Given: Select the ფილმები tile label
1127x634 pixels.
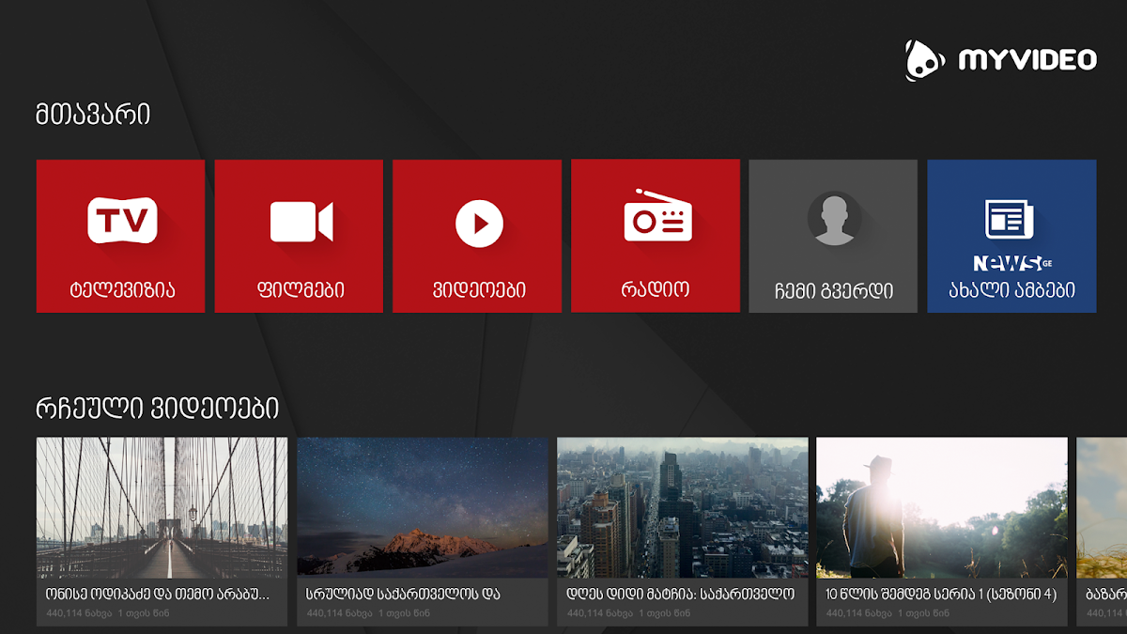Looking at the screenshot, I should coord(299,289).
